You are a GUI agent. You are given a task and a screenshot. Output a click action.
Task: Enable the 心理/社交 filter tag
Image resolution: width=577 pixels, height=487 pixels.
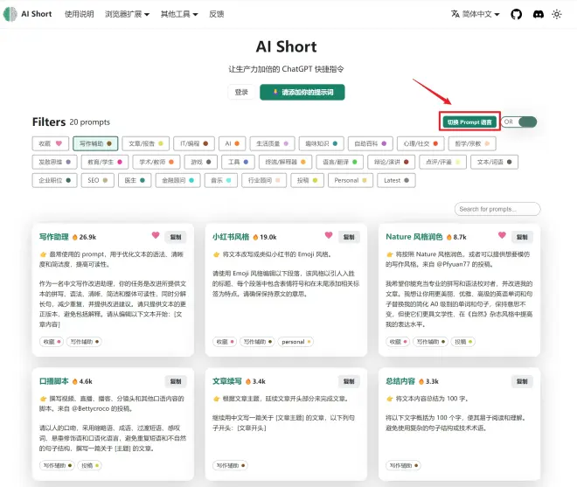(x=421, y=143)
